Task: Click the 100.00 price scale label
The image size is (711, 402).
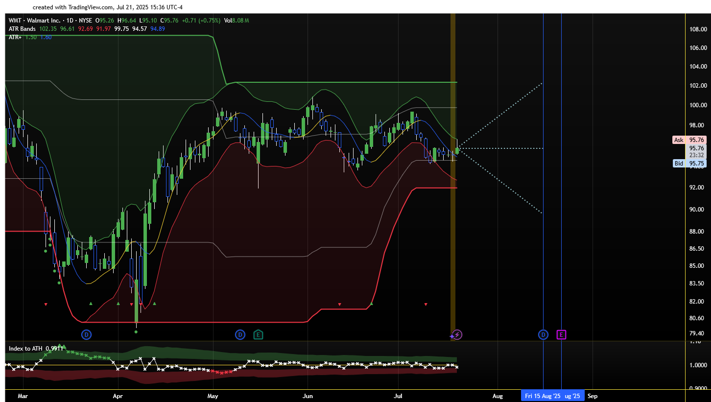Action: (697, 105)
